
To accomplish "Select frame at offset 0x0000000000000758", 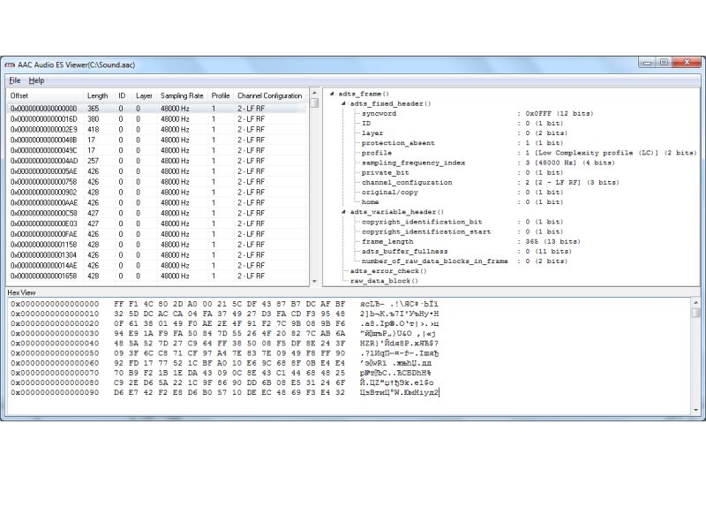I will point(157,182).
